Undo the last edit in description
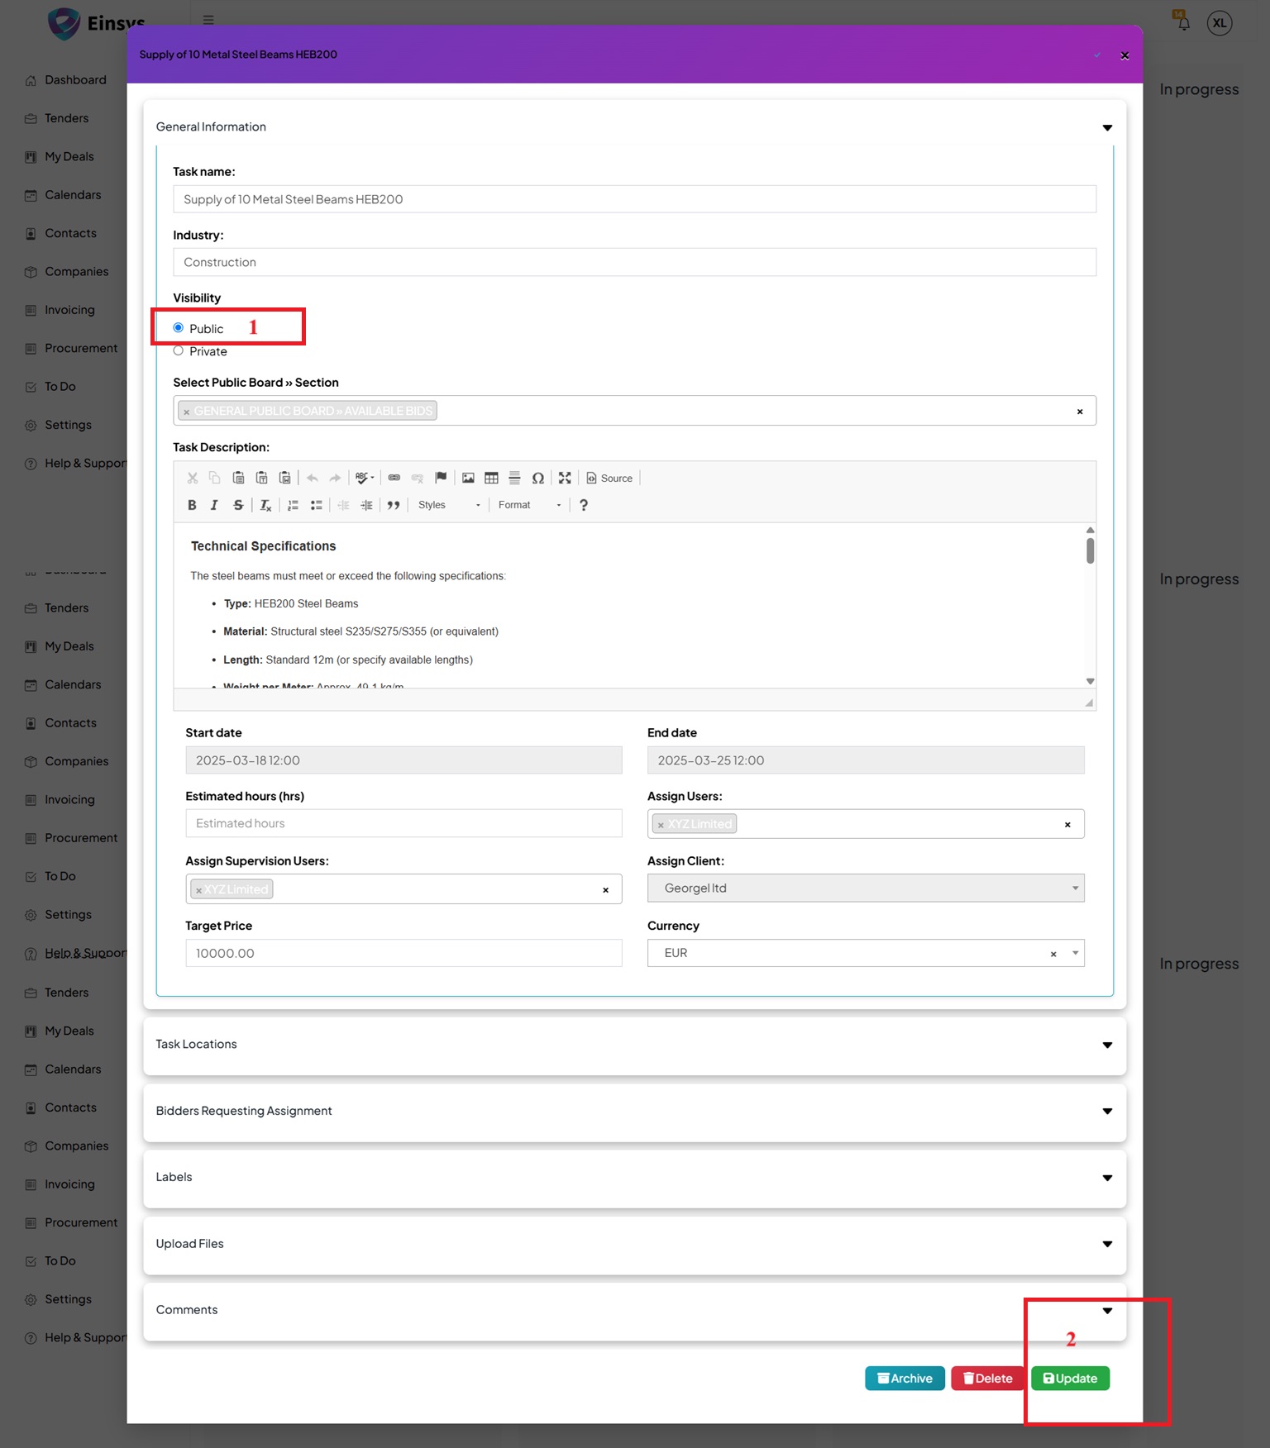The image size is (1270, 1448). (x=312, y=478)
